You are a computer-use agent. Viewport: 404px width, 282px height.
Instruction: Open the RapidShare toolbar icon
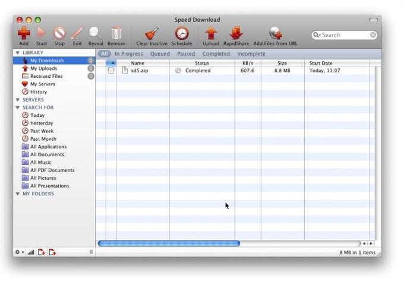tap(236, 33)
